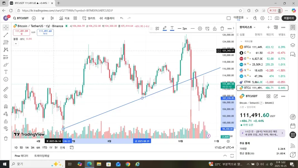Viewport: 298px width, 168px height.
Task: Open the emoji icons tool
Action: pyautogui.click(x=6, y=79)
